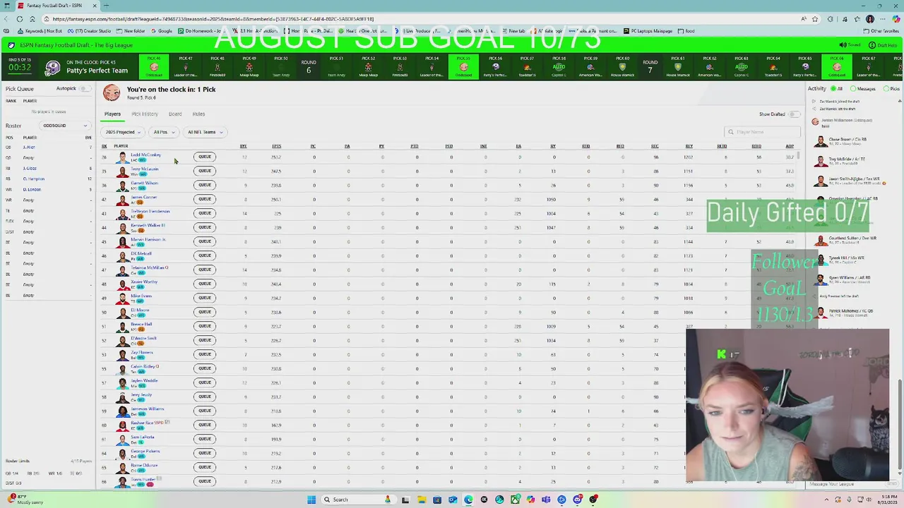Click the Pick 58 AUTO icon
The image size is (904, 508).
pyautogui.click(x=559, y=68)
